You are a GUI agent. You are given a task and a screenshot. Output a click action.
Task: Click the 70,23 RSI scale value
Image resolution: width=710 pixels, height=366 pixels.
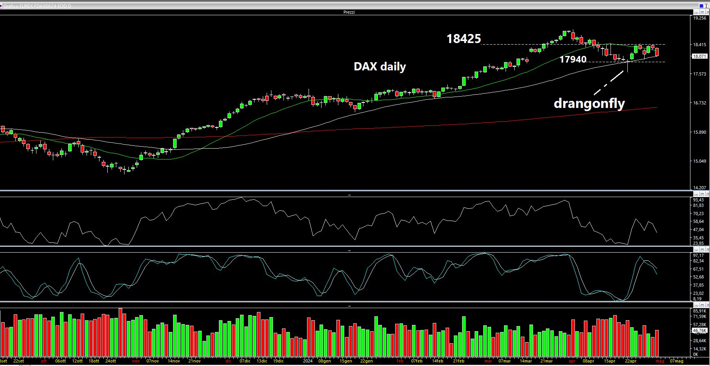pos(698,213)
